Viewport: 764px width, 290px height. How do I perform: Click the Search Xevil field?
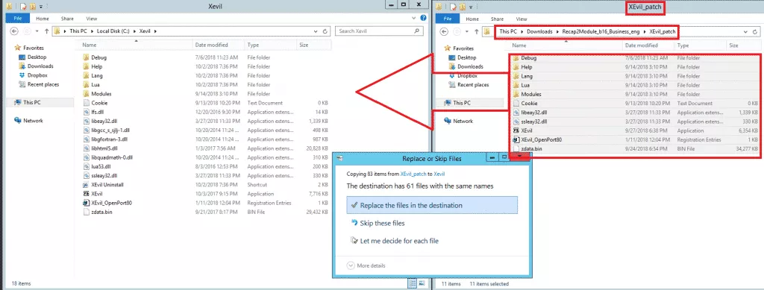[379, 31]
